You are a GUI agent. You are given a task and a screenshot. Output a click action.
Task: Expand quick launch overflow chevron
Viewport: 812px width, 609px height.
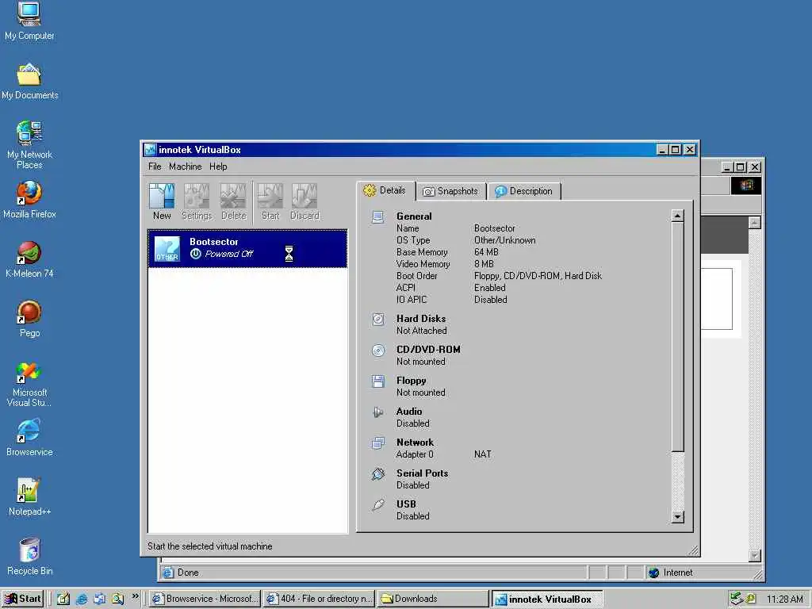tap(135, 596)
